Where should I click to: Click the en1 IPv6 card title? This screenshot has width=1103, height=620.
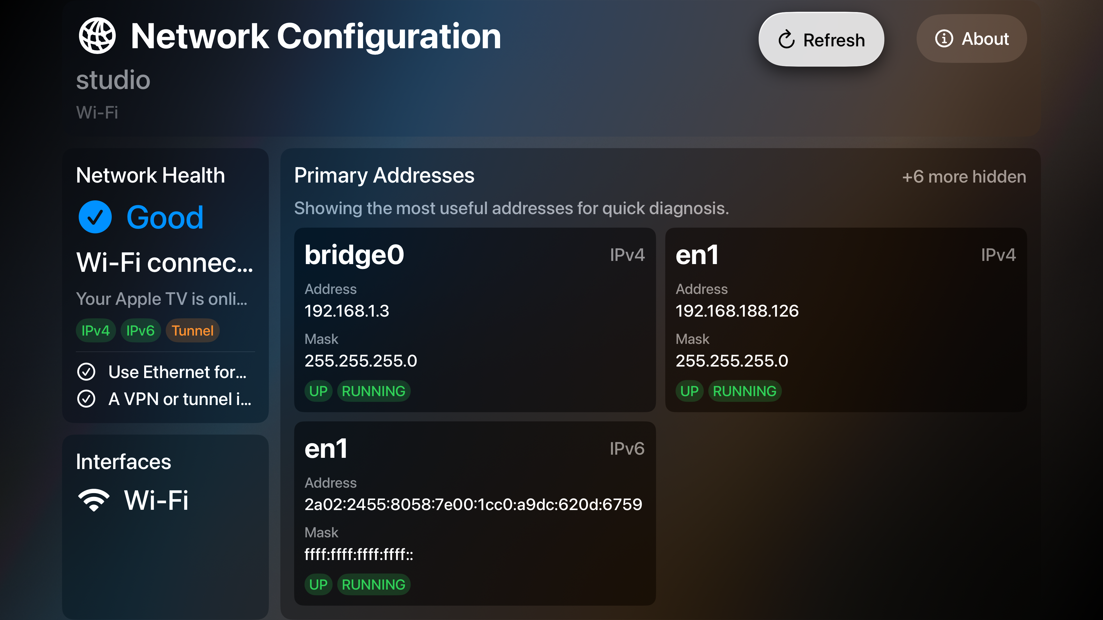tap(326, 449)
